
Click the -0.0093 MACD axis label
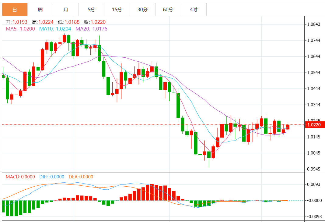coord(314,217)
